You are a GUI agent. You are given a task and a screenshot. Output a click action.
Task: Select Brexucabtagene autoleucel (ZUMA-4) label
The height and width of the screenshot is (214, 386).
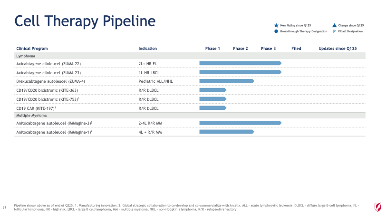pyautogui.click(x=50, y=81)
